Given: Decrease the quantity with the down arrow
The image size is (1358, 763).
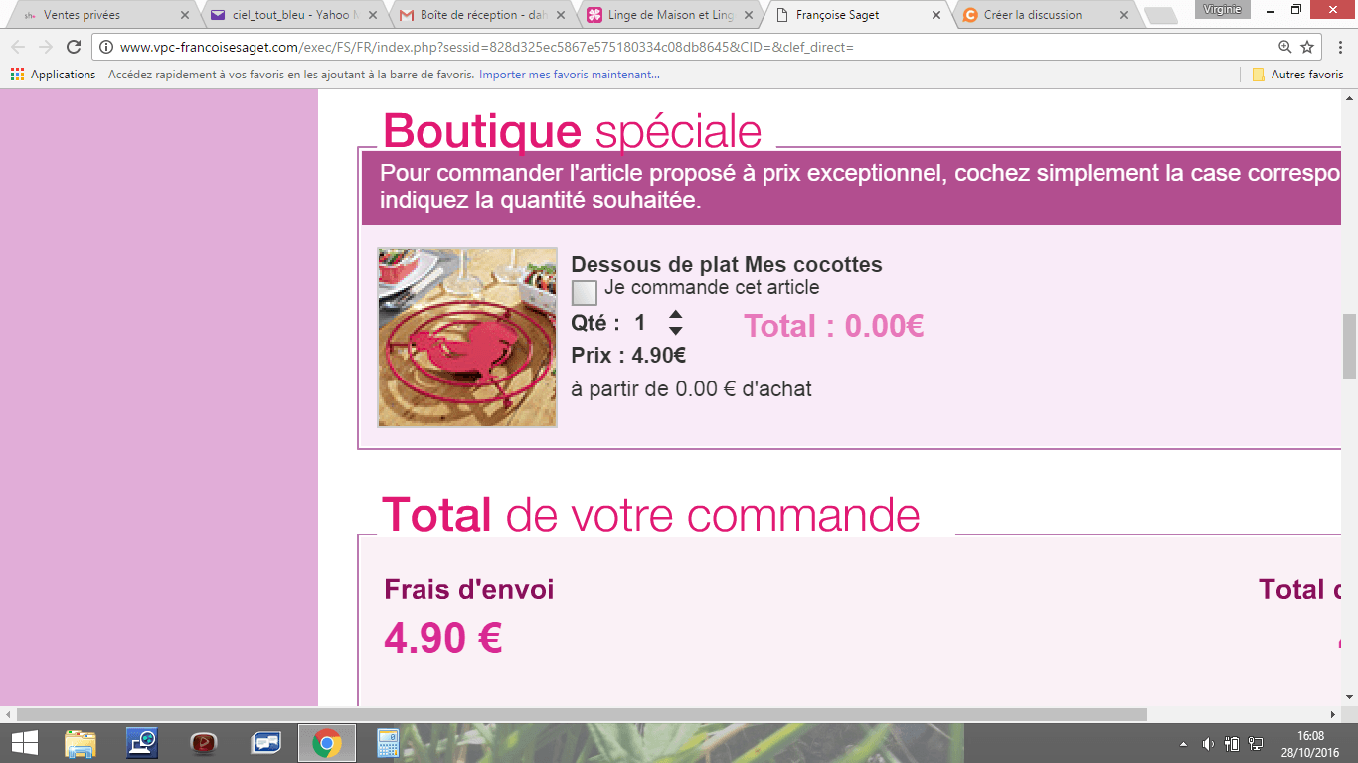Looking at the screenshot, I should click(x=675, y=331).
